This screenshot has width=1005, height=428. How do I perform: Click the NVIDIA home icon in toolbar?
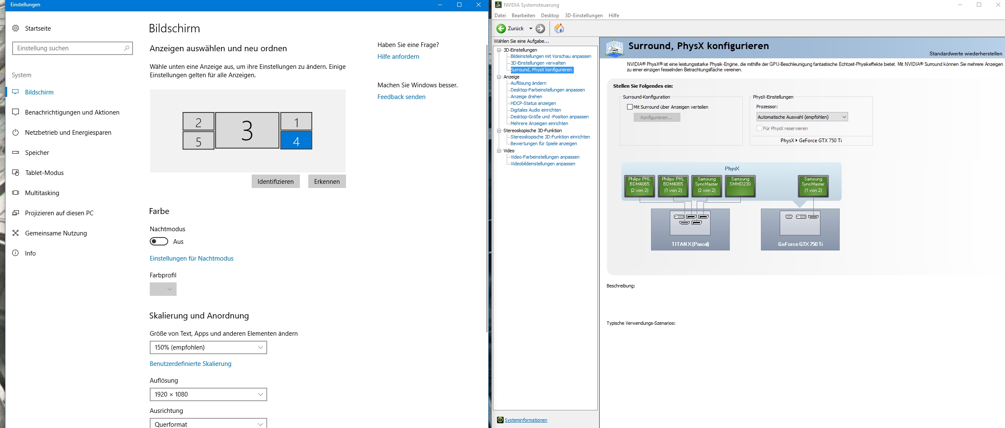tap(559, 29)
